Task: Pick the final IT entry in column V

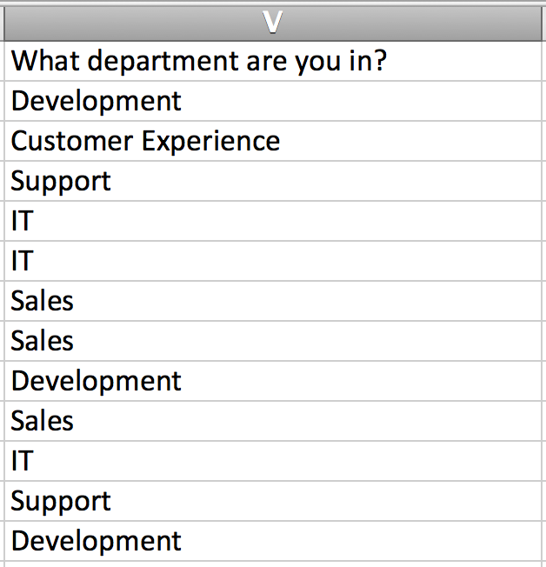Action: [x=22, y=462]
